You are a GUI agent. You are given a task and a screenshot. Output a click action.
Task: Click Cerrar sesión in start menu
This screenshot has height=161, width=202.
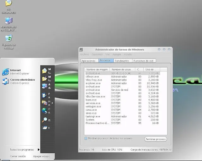pos(18,156)
